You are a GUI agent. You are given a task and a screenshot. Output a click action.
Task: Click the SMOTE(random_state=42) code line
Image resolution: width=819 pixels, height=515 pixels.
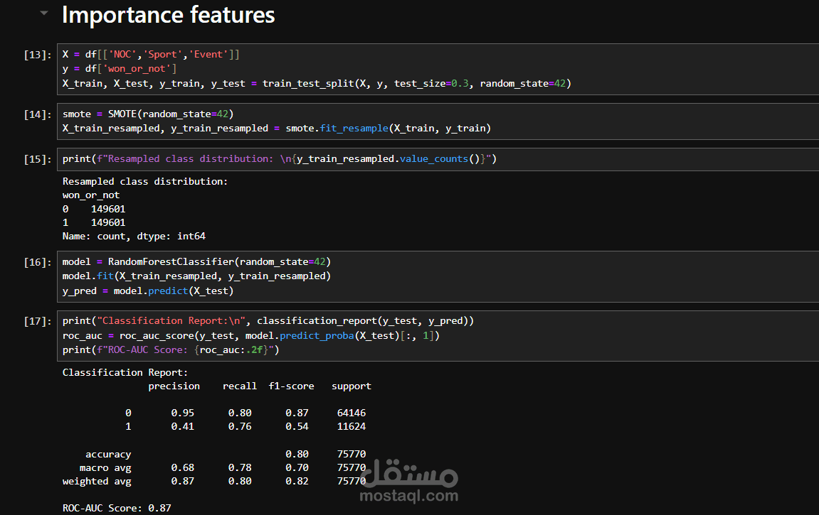pyautogui.click(x=148, y=114)
